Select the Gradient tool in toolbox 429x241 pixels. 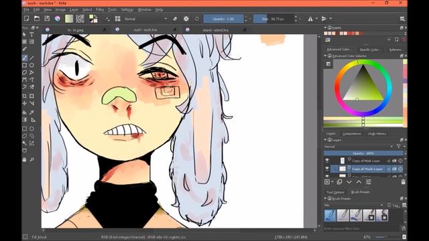pyautogui.click(x=24, y=120)
